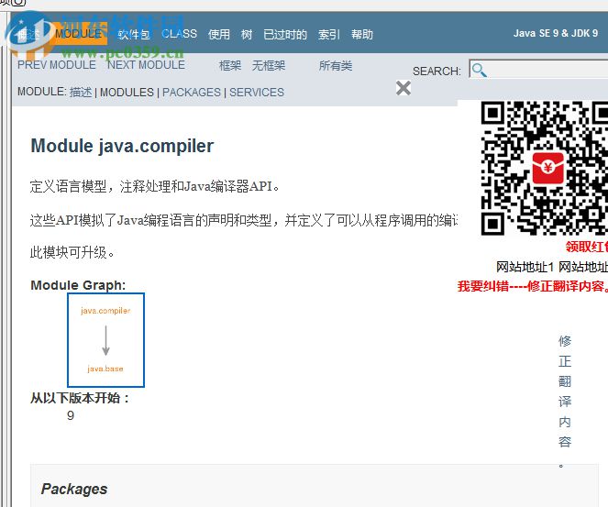Screen dimensions: 608x507
Task: Jump to module 描述 section
Action: coord(81,93)
